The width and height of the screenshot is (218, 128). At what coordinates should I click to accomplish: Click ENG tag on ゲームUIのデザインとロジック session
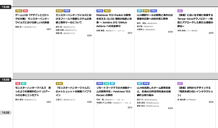[x=19, y=11]
